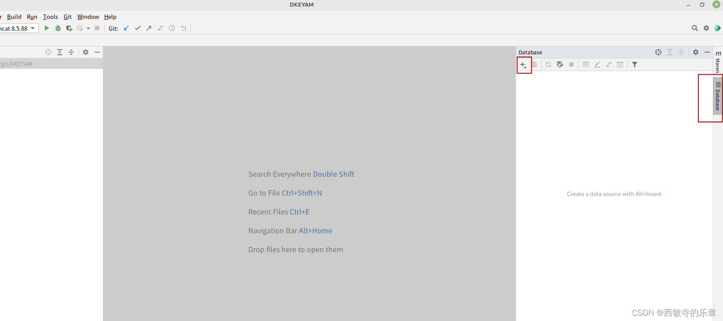The image size is (723, 321).
Task: Click 'Search Everywhere Double Shift' hint
Action: click(x=301, y=174)
